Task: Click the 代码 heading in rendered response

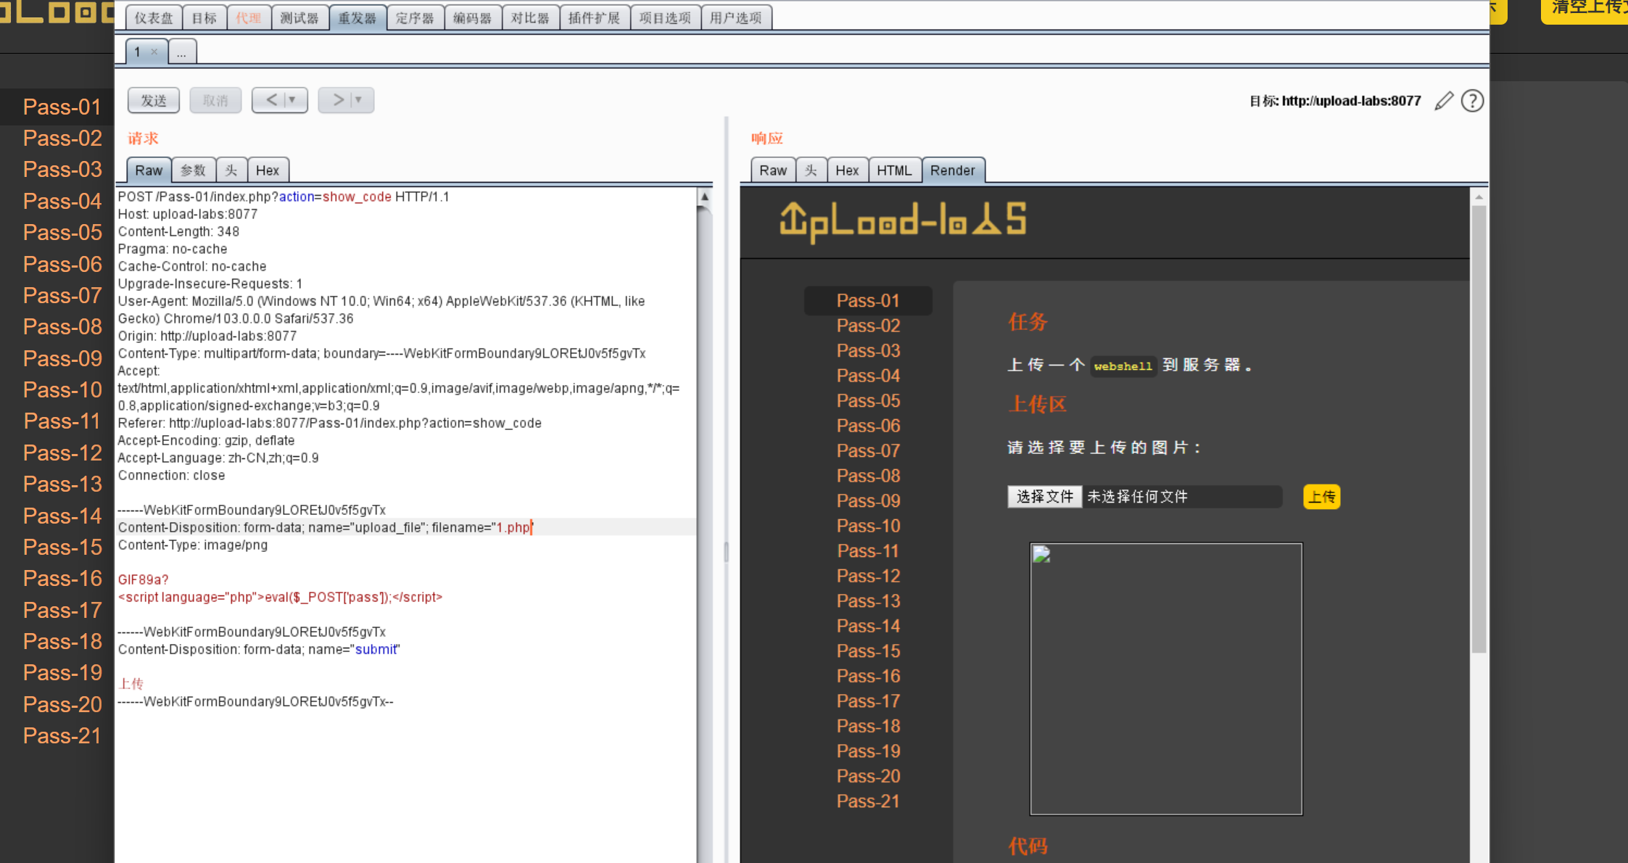Action: [x=1028, y=846]
